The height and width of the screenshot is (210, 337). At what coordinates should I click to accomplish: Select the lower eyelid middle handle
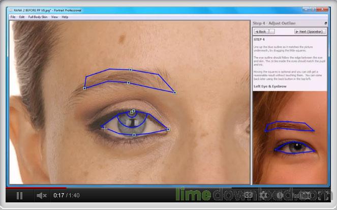tap(134, 135)
